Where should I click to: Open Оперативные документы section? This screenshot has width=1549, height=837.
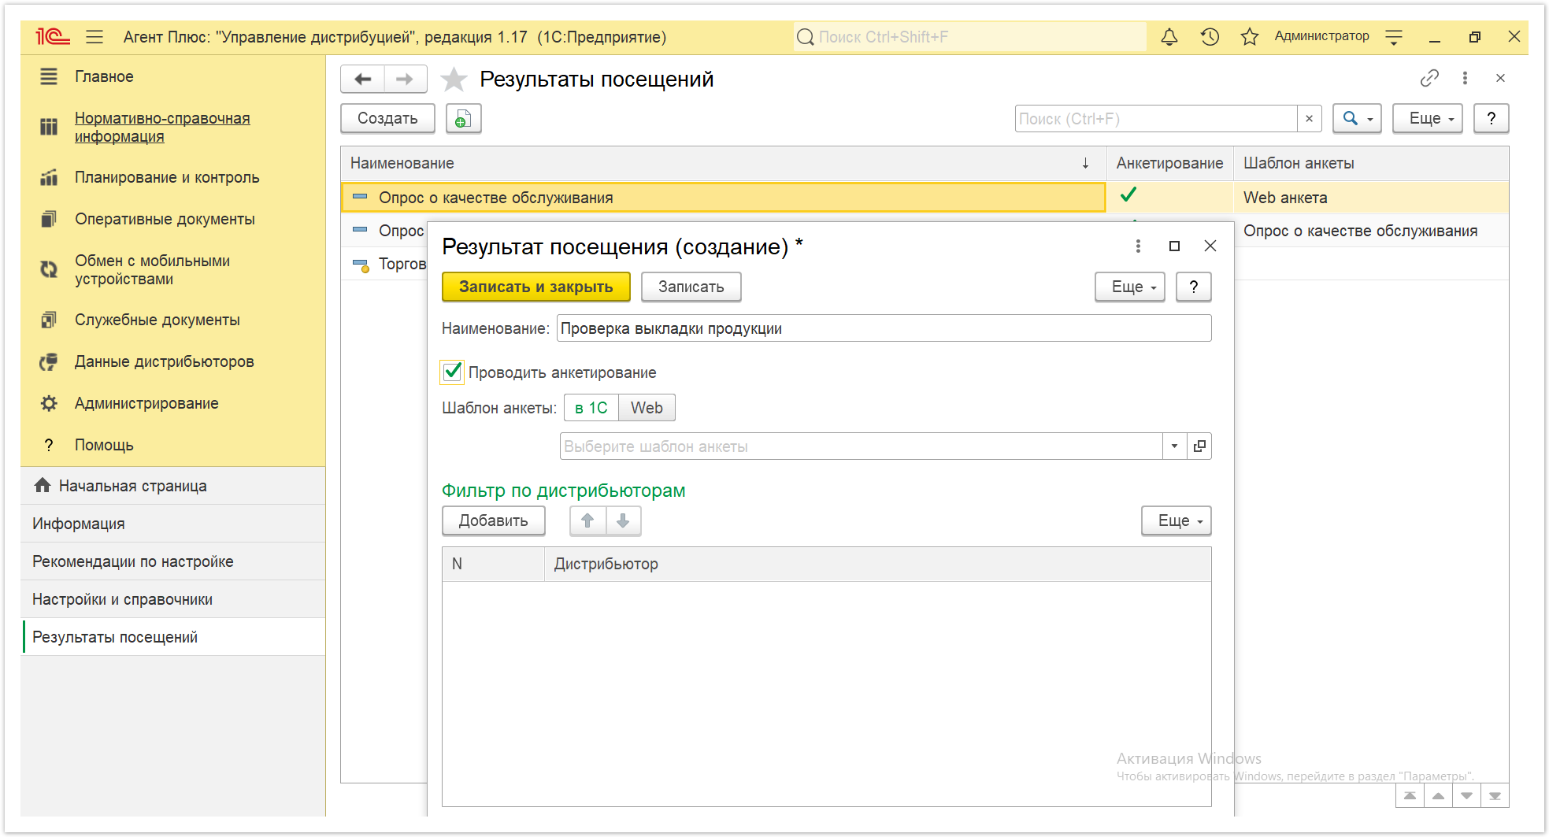click(165, 219)
